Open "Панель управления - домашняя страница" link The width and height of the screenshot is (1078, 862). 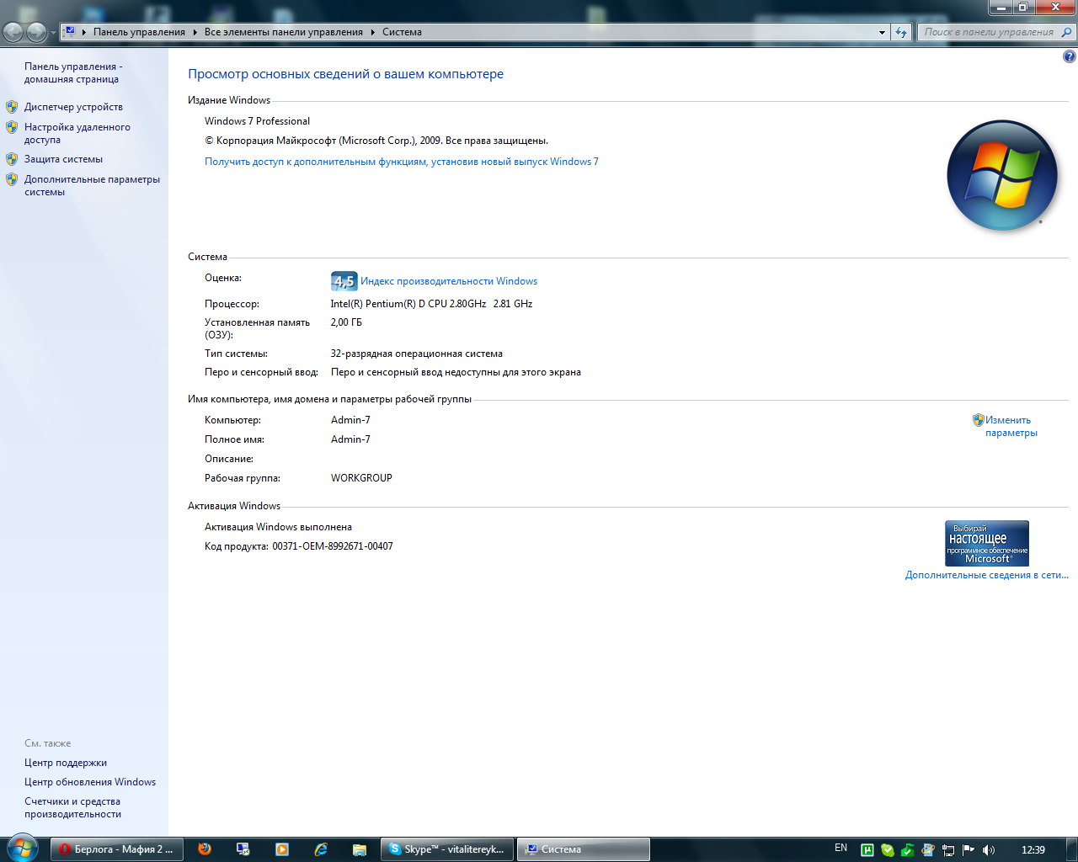[x=73, y=72]
